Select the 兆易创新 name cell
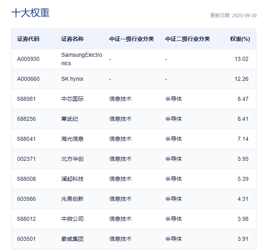 point(72,199)
